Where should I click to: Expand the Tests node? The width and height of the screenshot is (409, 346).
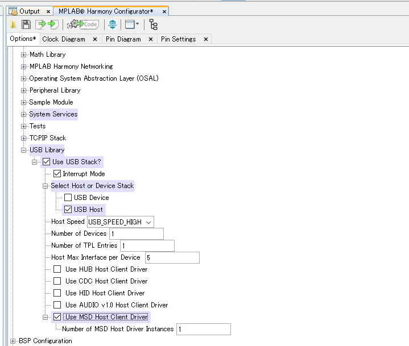click(x=23, y=126)
